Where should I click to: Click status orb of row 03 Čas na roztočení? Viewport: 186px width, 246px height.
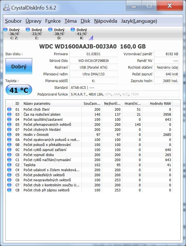click(9, 114)
